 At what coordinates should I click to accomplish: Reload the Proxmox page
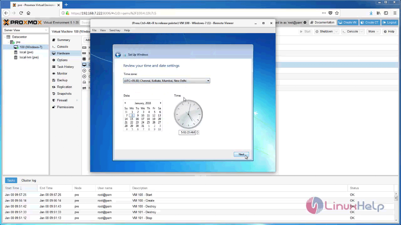(21, 13)
